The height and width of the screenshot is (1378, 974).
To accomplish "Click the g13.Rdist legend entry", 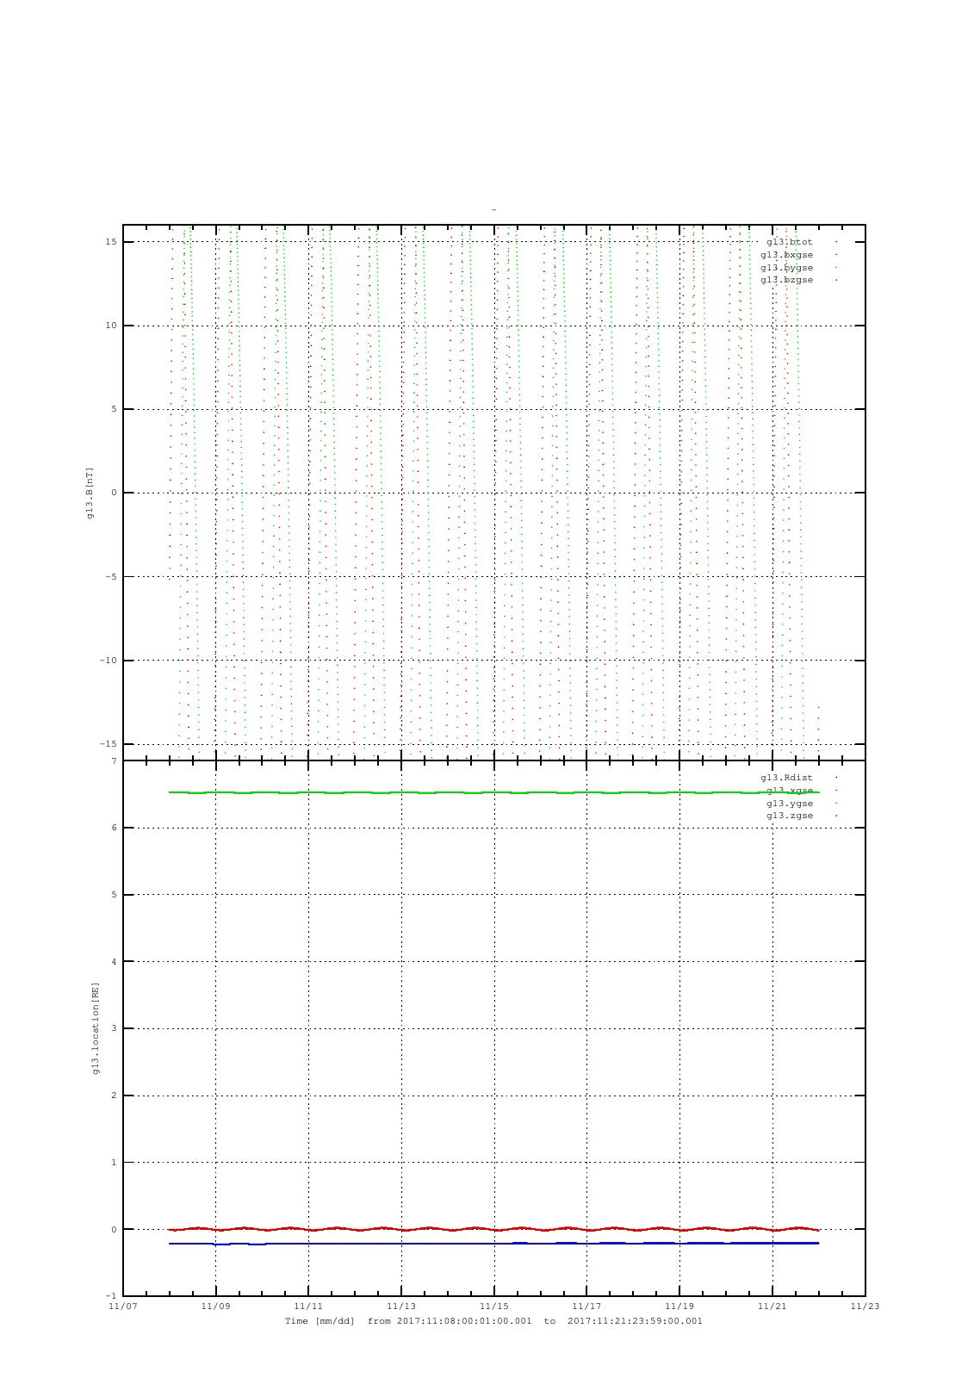I will (x=787, y=778).
